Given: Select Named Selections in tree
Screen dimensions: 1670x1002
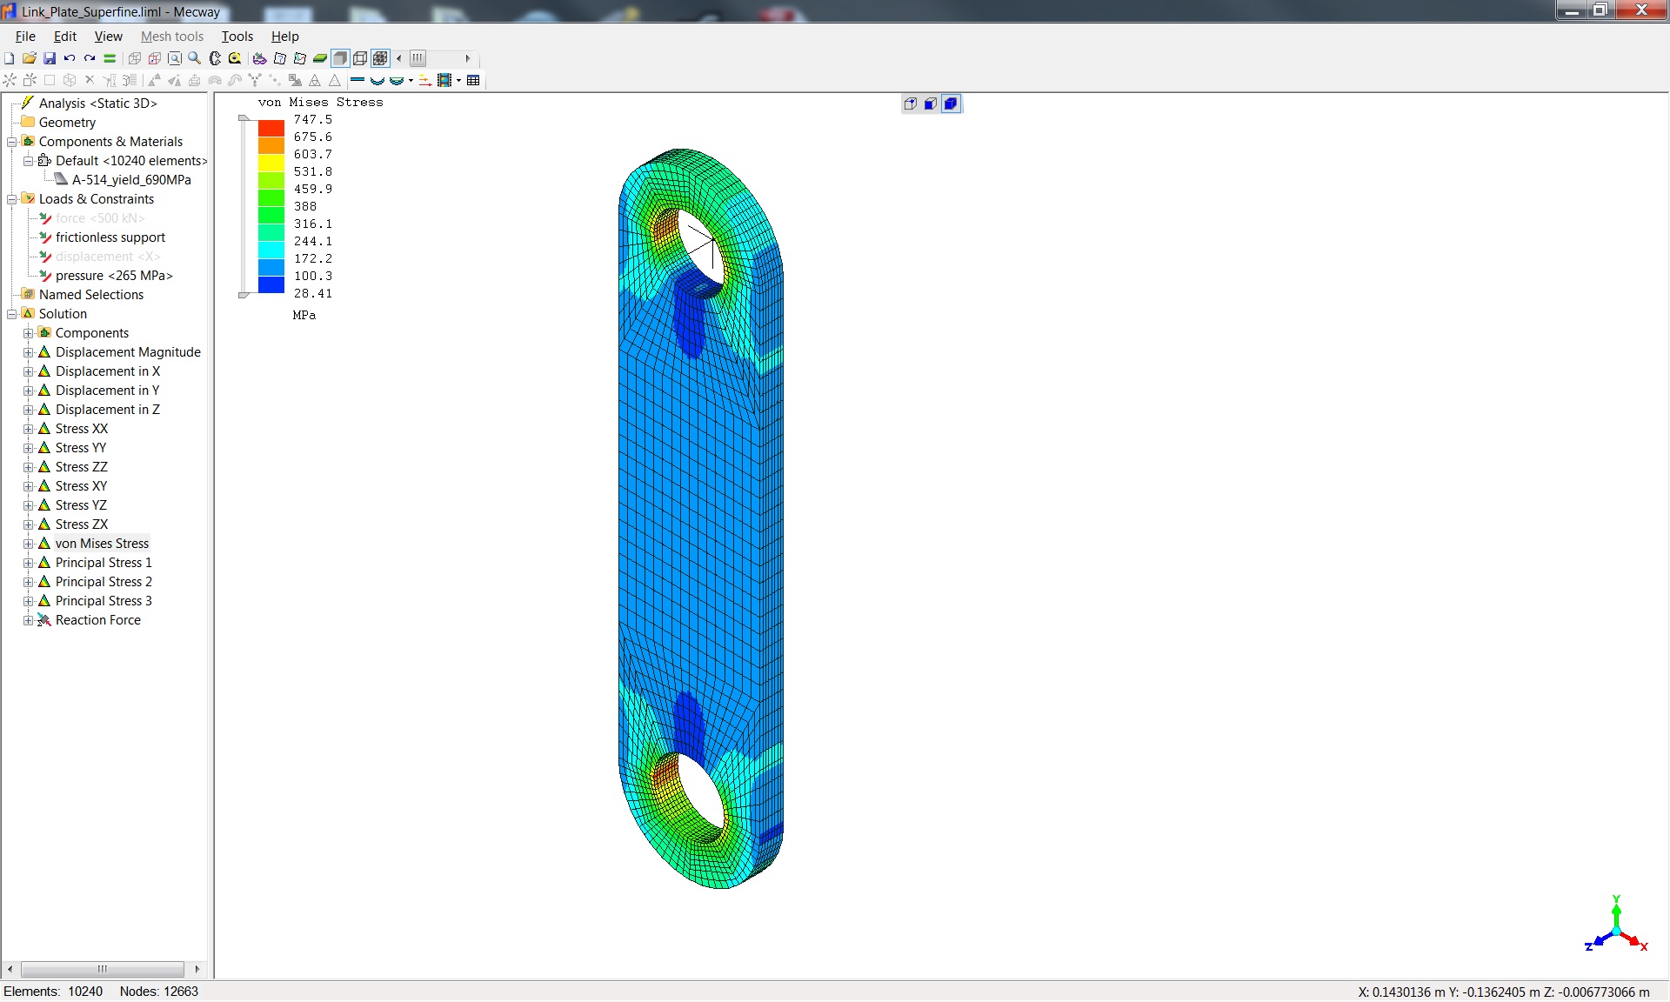Looking at the screenshot, I should click(x=91, y=295).
